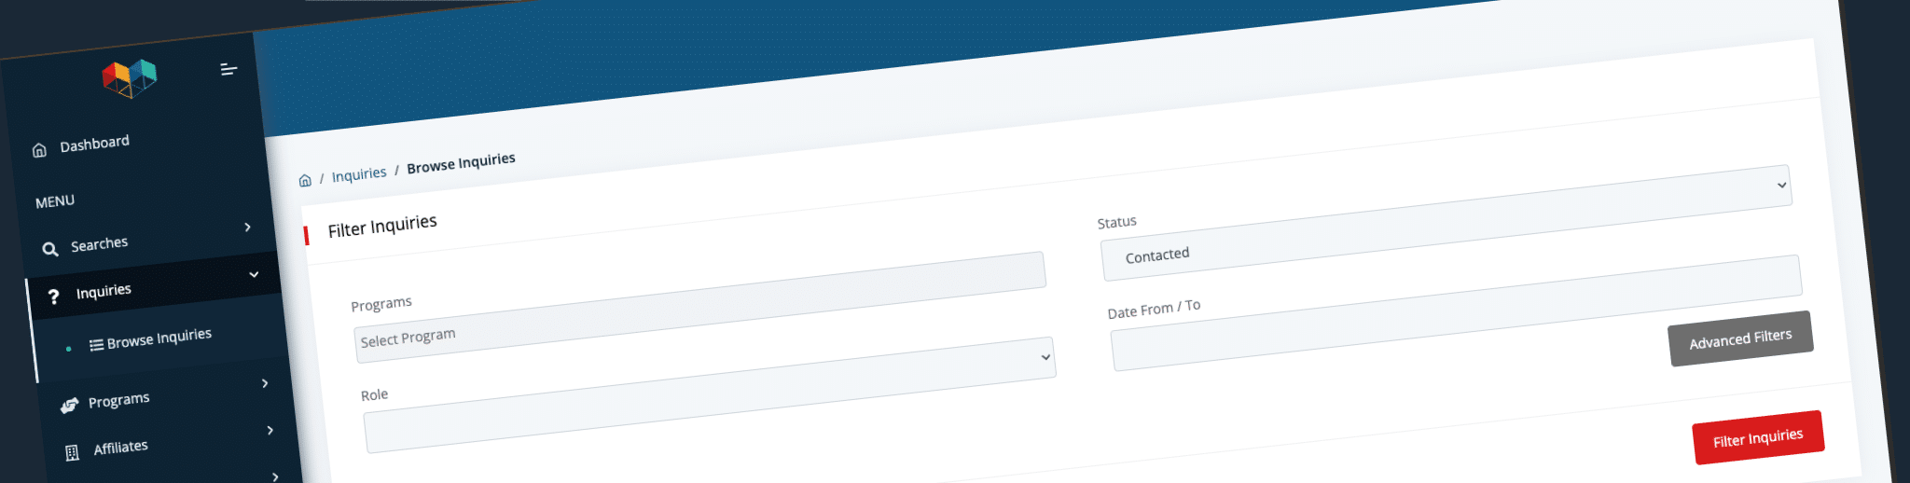Open Browse Inquiries submenu item
The image size is (1910, 483).
coord(159,338)
